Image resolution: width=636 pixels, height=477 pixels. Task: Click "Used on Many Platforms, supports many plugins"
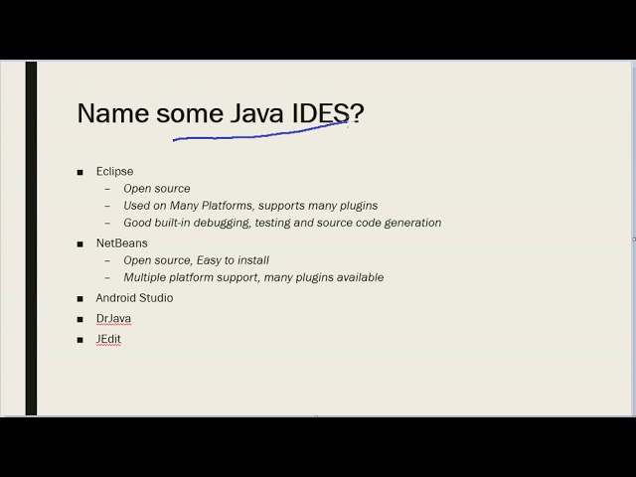point(250,206)
